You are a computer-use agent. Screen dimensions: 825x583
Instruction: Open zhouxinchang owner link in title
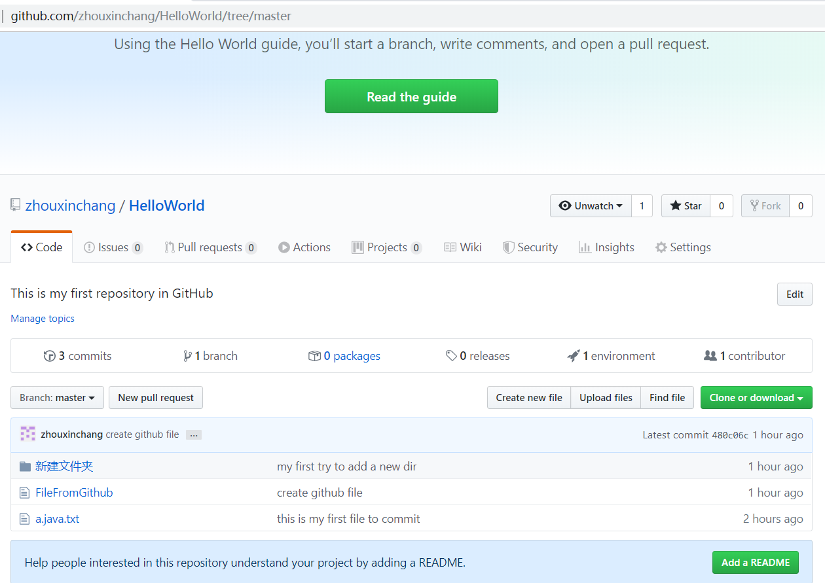(70, 205)
